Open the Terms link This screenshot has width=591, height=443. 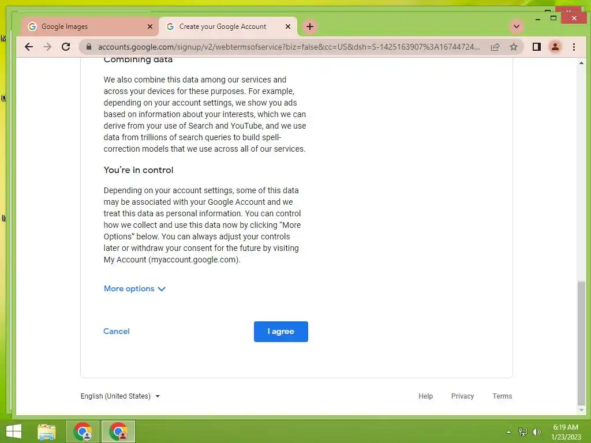pos(502,396)
